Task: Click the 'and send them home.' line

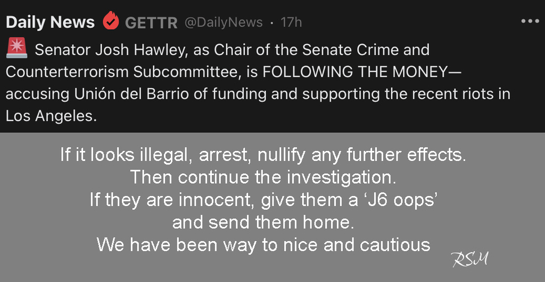Action: 263,223
